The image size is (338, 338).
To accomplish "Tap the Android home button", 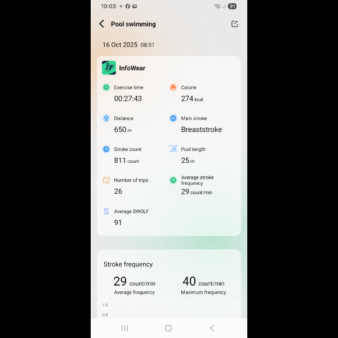I will 168,328.
